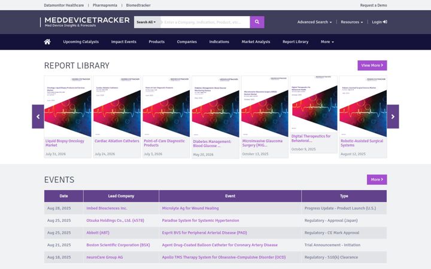Click the purple search magnifier button
The image size is (431, 269).
pos(257,22)
